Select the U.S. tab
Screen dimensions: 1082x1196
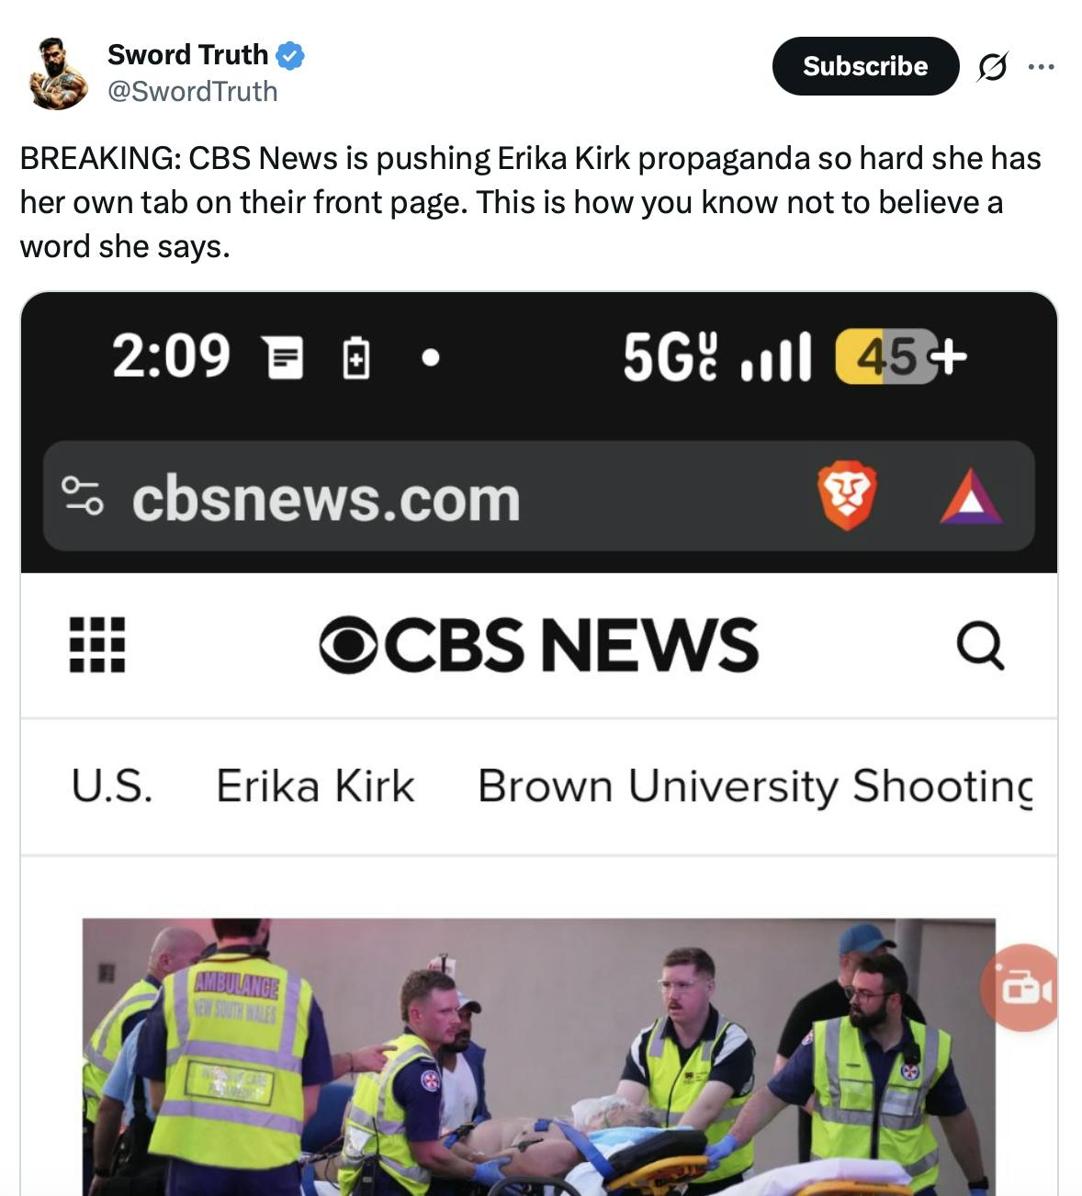(x=113, y=786)
